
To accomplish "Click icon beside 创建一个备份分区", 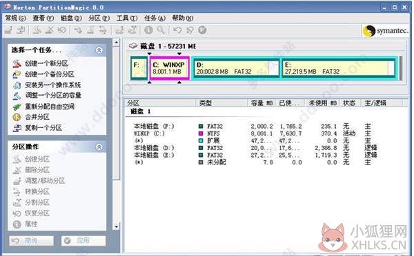I will [x=17, y=74].
